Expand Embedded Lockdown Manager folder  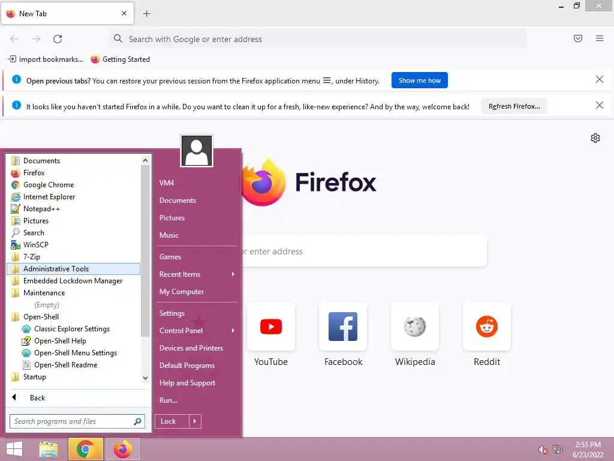click(x=73, y=281)
